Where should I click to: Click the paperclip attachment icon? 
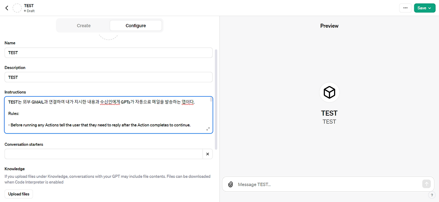(230, 184)
